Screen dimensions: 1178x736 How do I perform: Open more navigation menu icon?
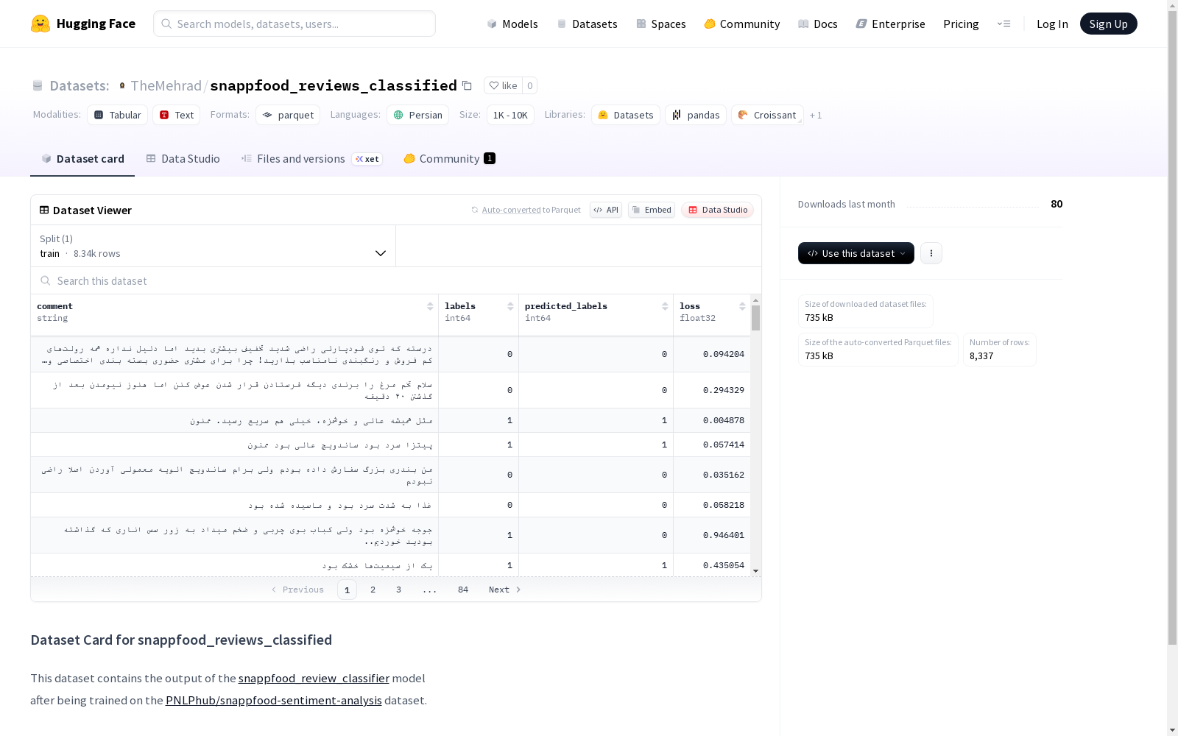click(1004, 24)
